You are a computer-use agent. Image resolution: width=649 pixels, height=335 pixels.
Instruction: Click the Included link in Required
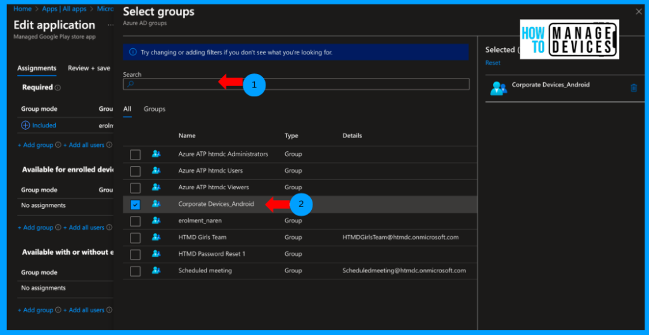(44, 125)
